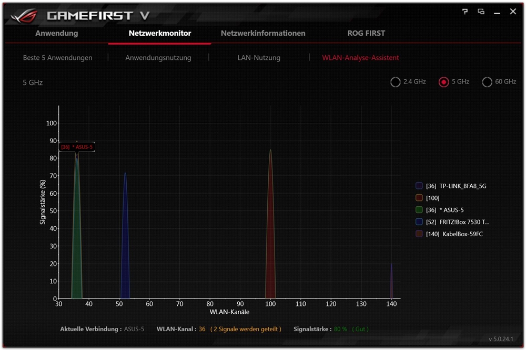Open the help question mark icon
Screen dimensions: 526x350
coord(465,12)
